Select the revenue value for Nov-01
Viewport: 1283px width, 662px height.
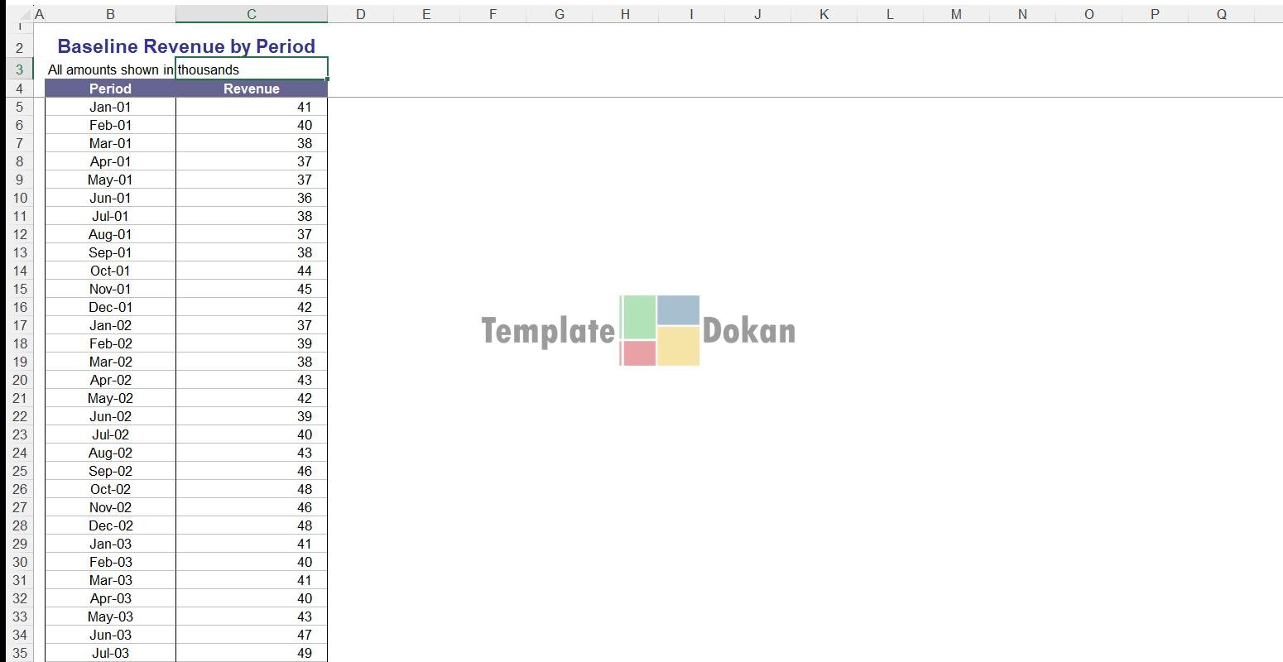click(251, 289)
